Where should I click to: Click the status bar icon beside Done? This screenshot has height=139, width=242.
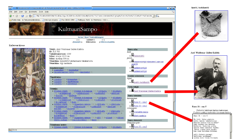[10, 130]
